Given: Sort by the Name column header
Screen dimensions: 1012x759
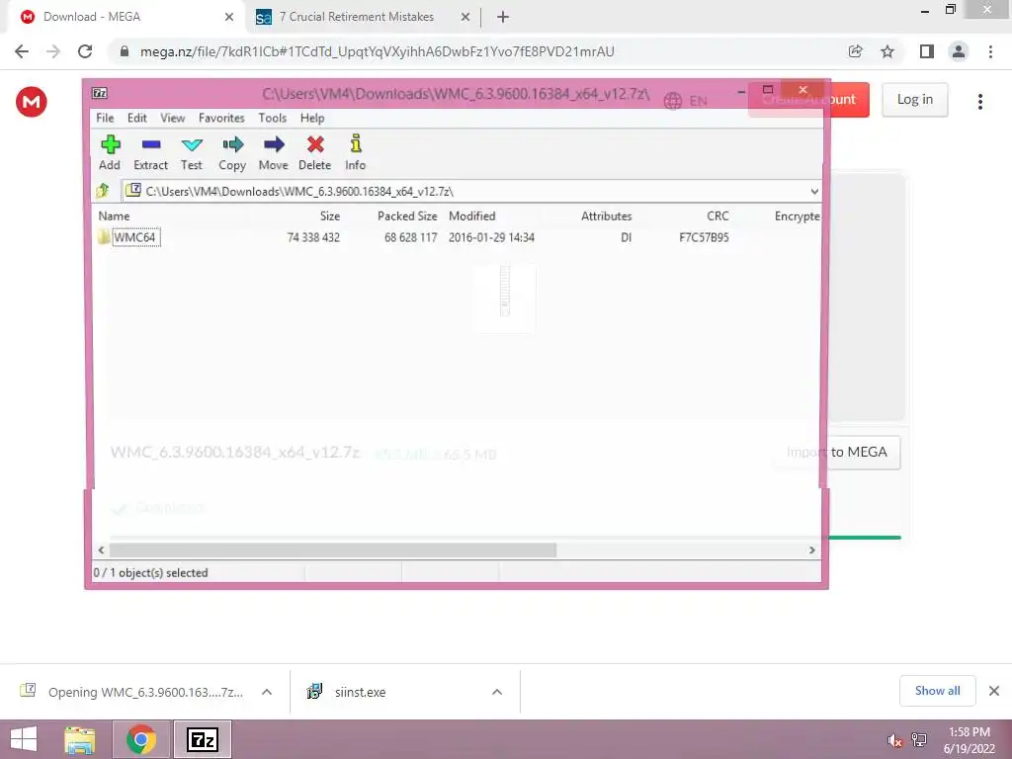Looking at the screenshot, I should point(115,216).
